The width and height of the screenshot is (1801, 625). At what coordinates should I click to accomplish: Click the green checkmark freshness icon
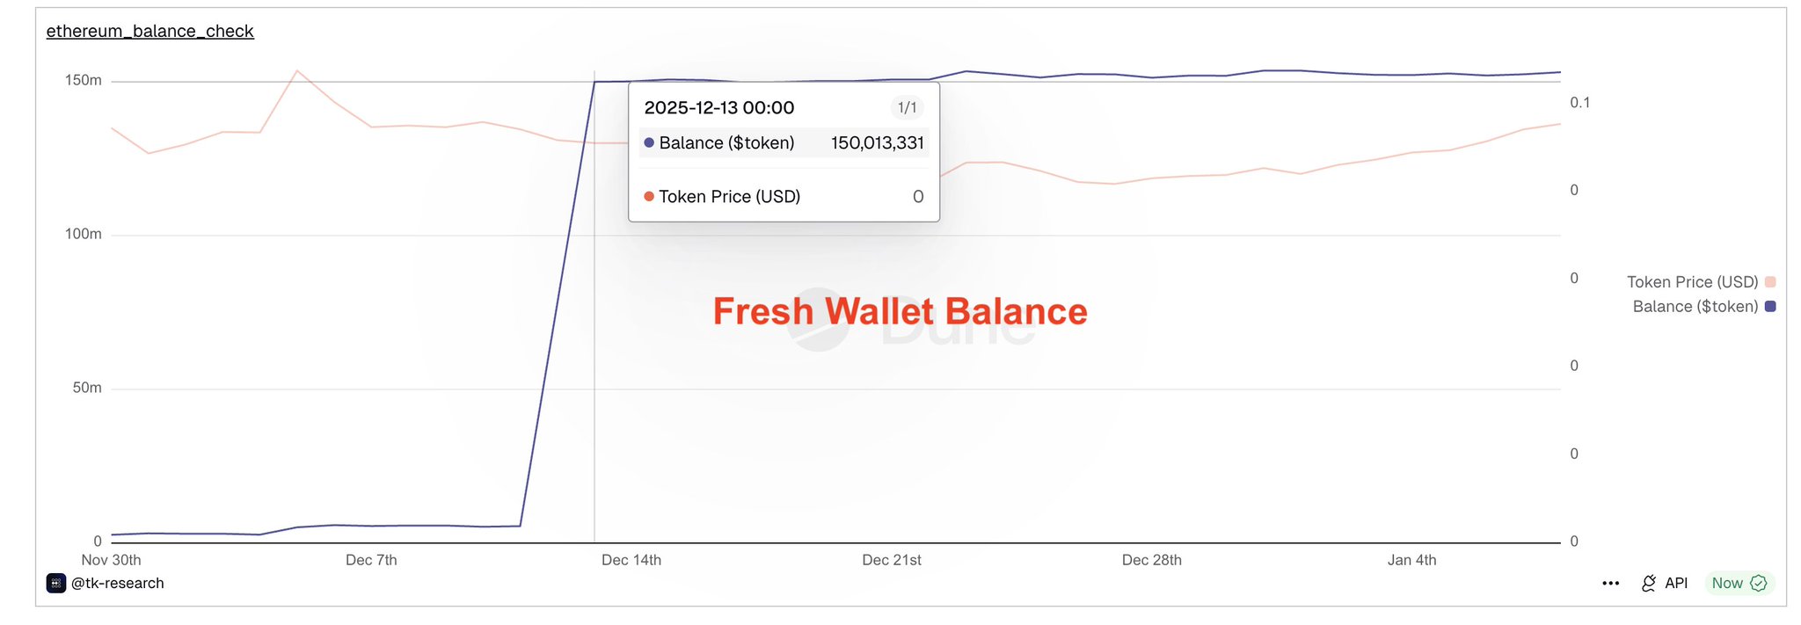click(x=1759, y=583)
